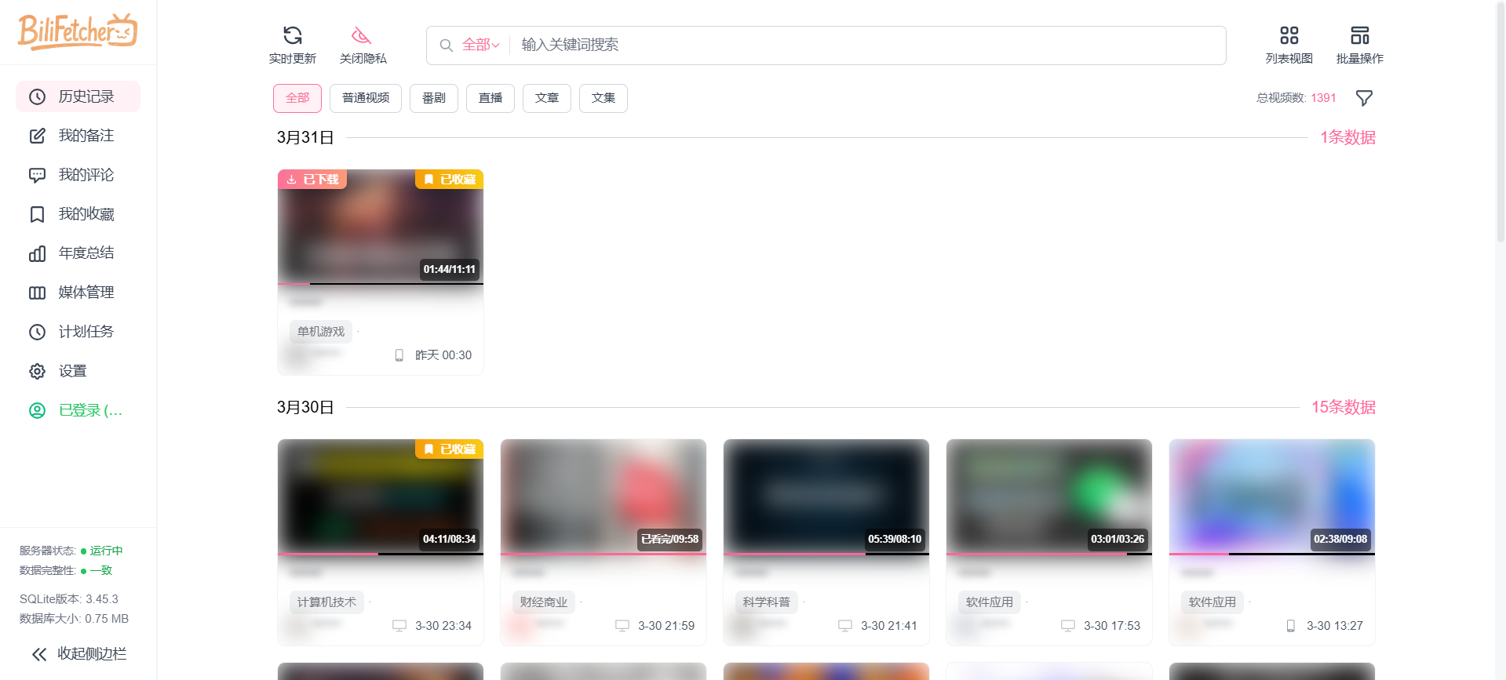Expand the 全部 search scope dropdown
This screenshot has height=680, width=1506.
point(480,45)
